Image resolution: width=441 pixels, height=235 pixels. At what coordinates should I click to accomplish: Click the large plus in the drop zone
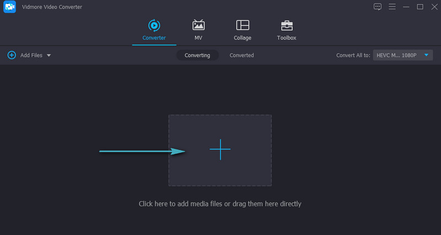[220, 149]
